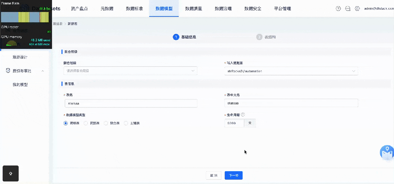Click the 表中文名 input field

[x=291, y=103]
